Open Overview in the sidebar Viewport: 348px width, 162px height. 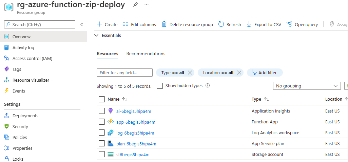(43, 37)
